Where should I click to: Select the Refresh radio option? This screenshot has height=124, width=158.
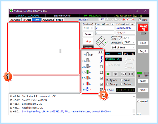click(122, 84)
